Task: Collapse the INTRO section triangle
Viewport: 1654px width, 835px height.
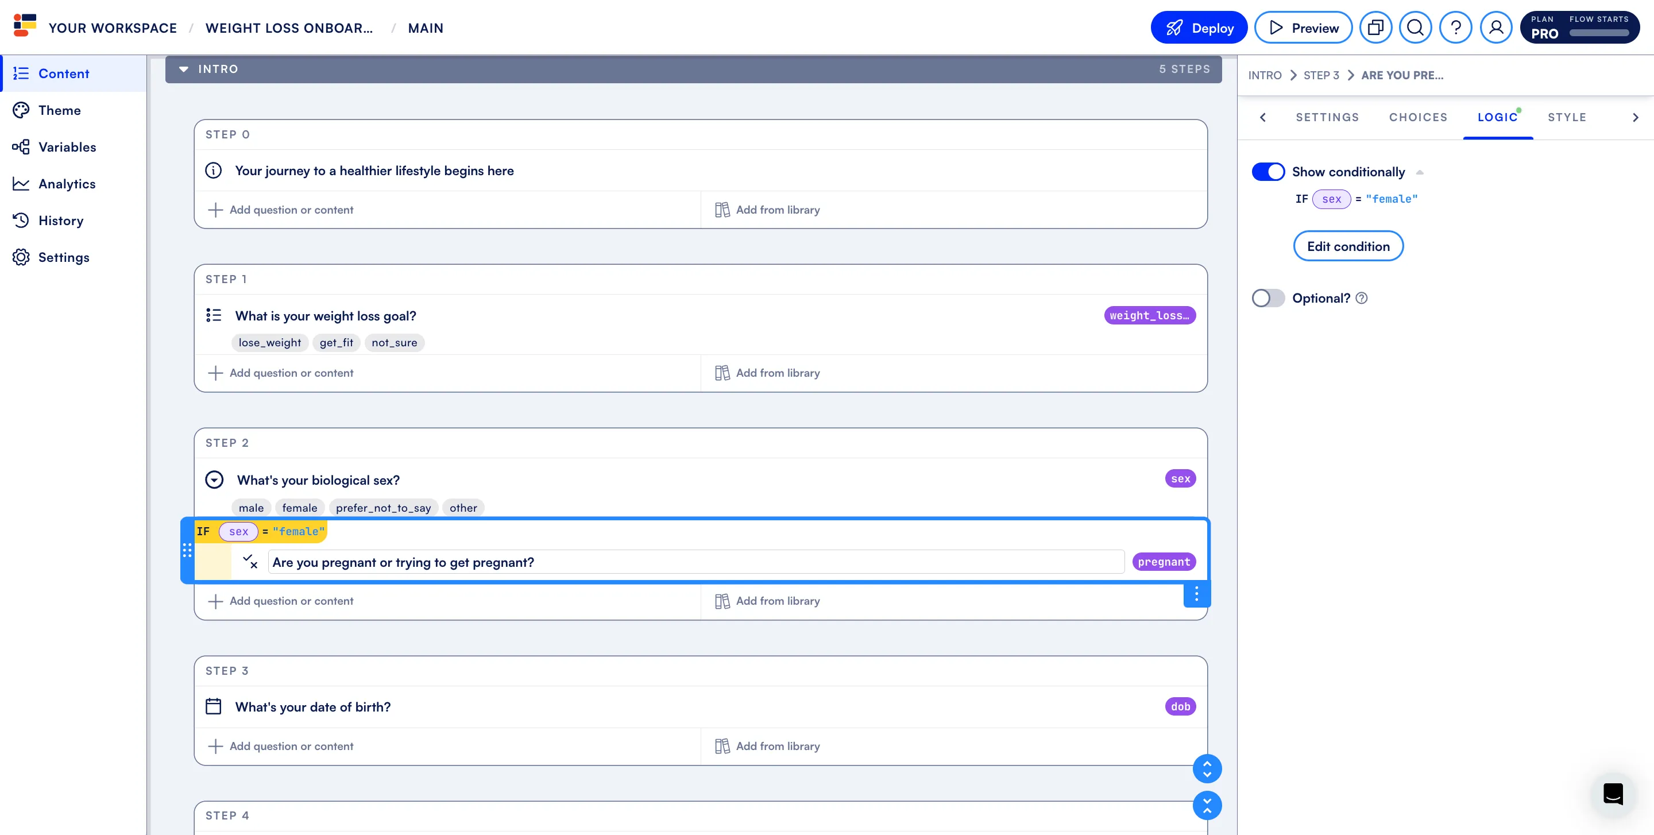Action: (184, 69)
